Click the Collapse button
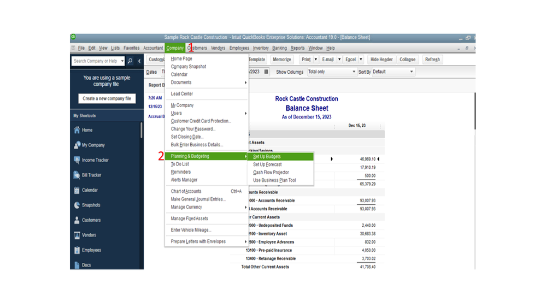546x307 pixels. (407, 60)
